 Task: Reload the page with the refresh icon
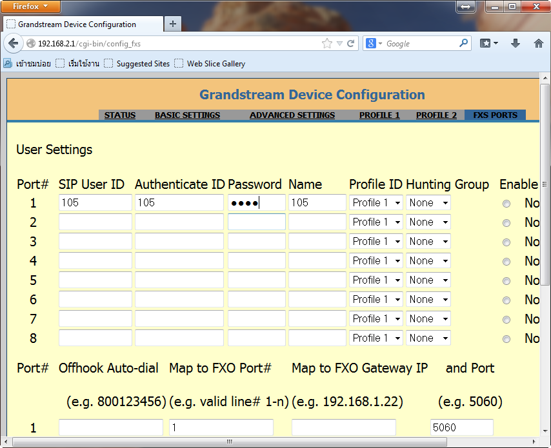350,44
